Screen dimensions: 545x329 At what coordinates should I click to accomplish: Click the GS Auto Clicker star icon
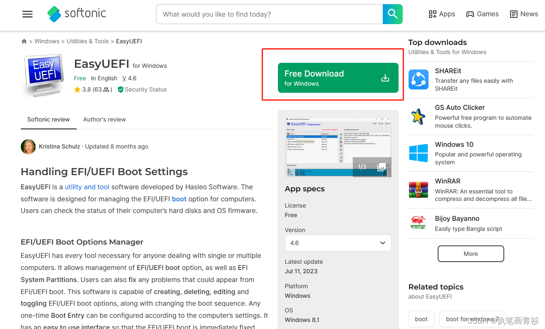point(419,116)
